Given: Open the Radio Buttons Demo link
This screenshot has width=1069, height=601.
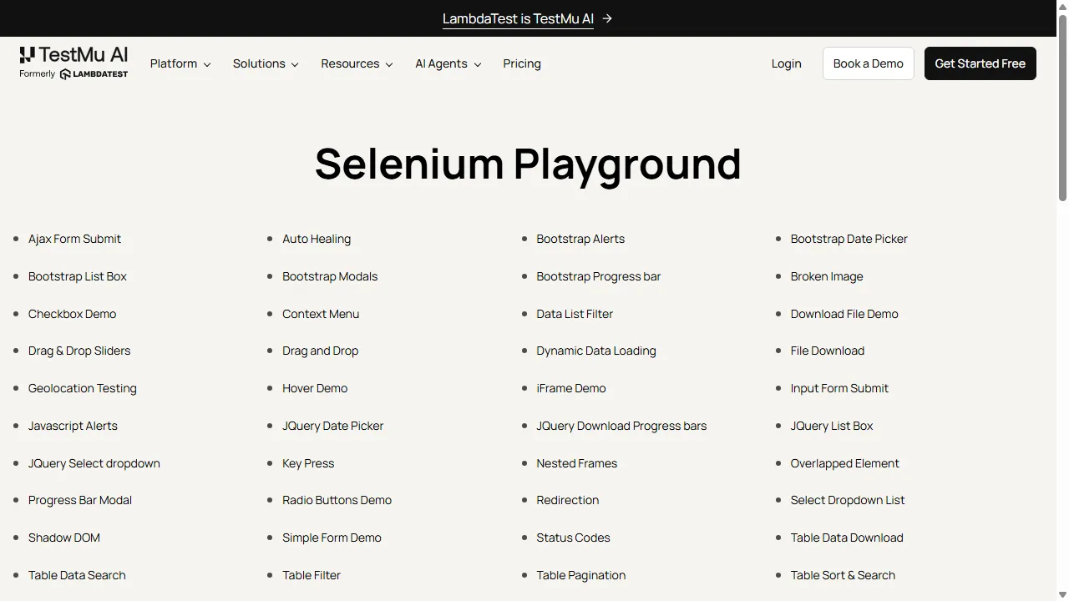Looking at the screenshot, I should tap(337, 500).
